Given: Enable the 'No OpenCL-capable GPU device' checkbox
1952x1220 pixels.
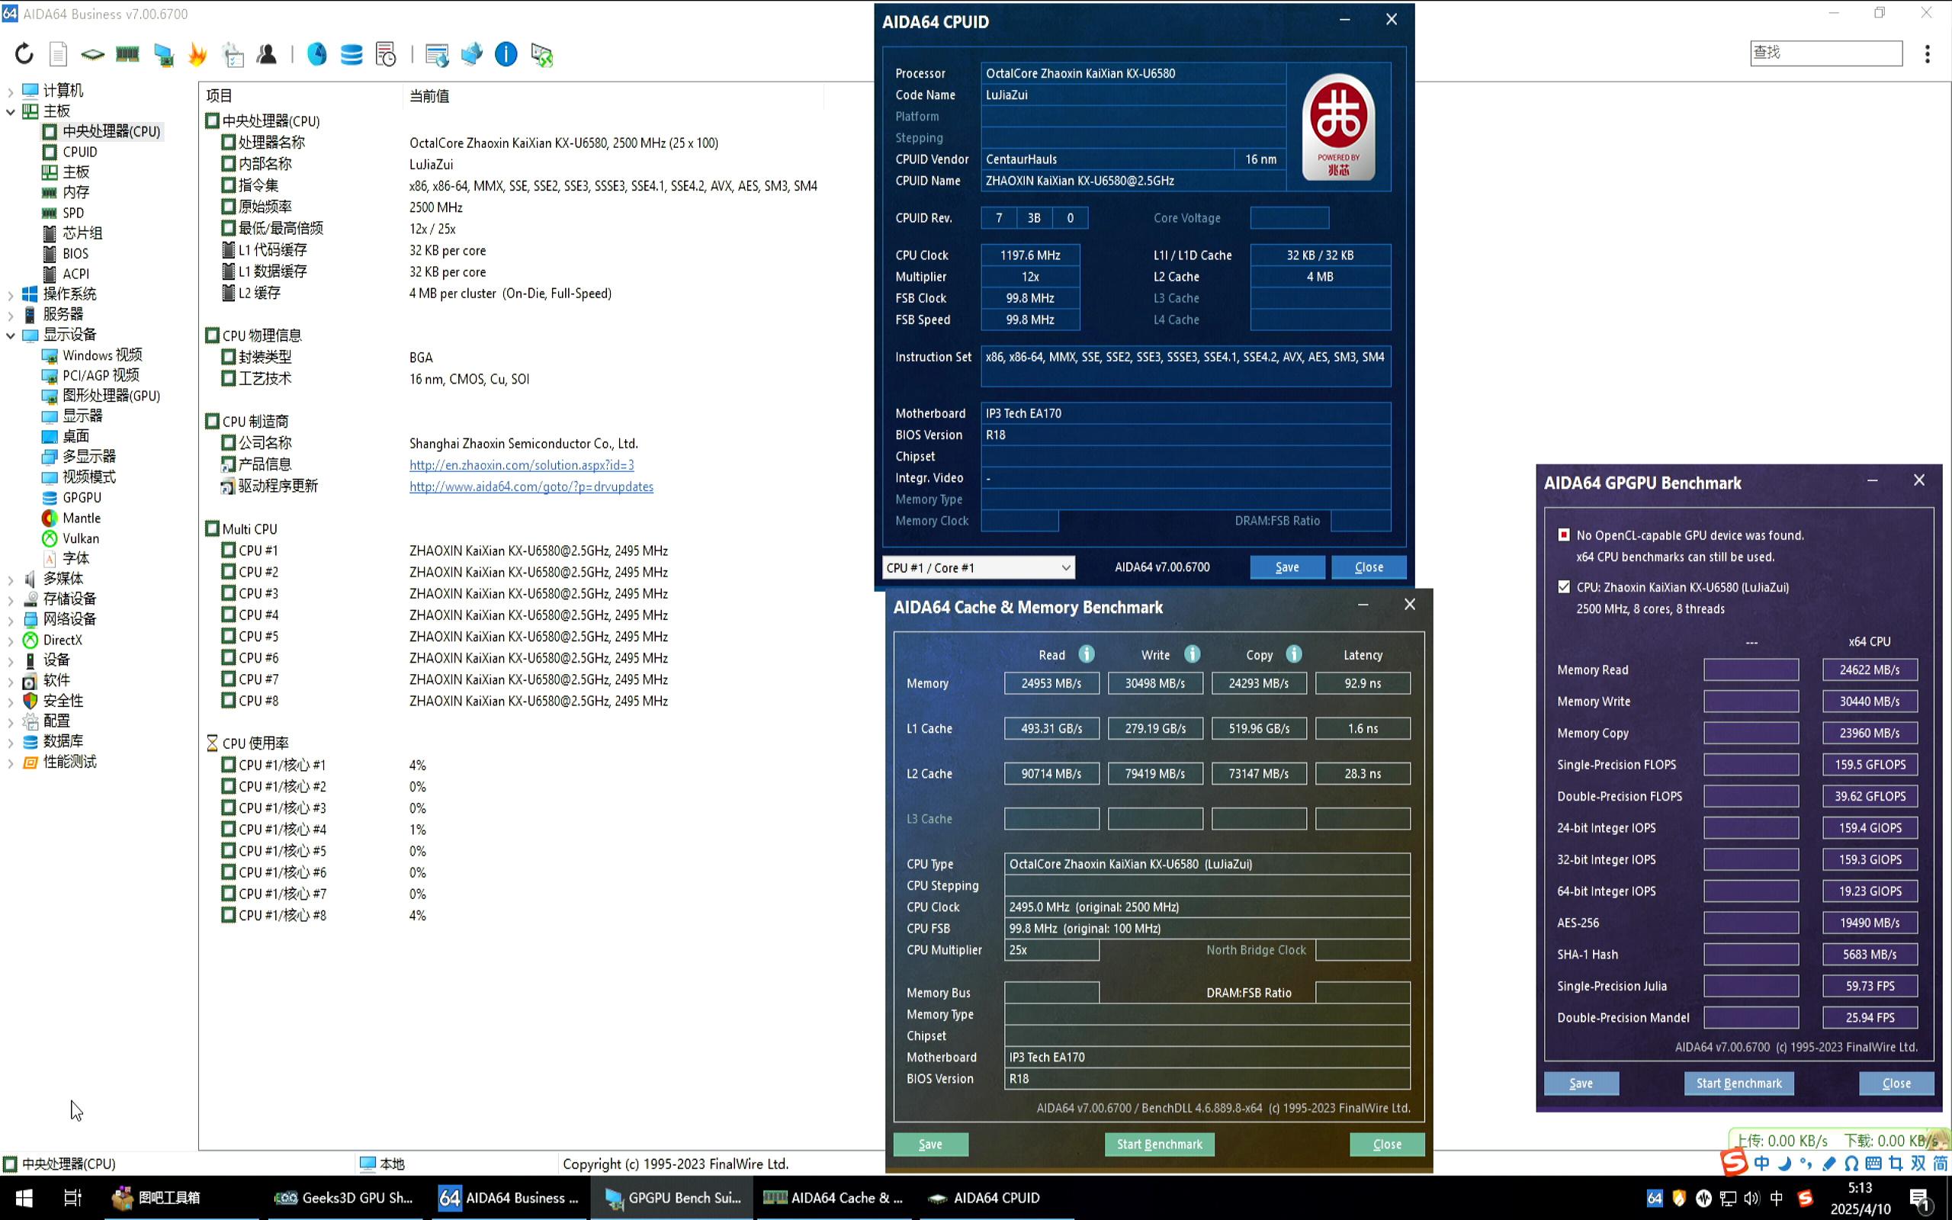Looking at the screenshot, I should click(1564, 535).
